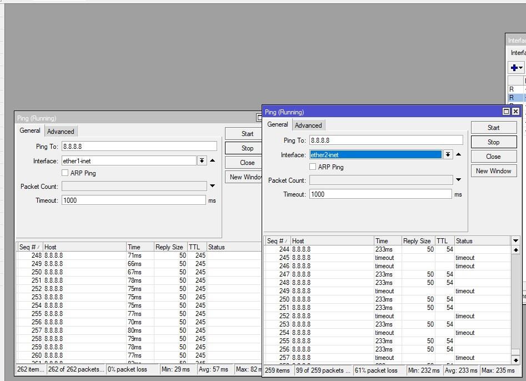The width and height of the screenshot is (526, 381).
Task: Switch to the Advanced tab in the ether2-inet window
Action: 308,126
